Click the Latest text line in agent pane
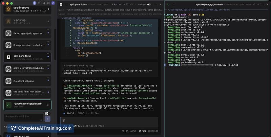Image resolution: width=271 pixels, height=137 pixels. tap(110, 14)
